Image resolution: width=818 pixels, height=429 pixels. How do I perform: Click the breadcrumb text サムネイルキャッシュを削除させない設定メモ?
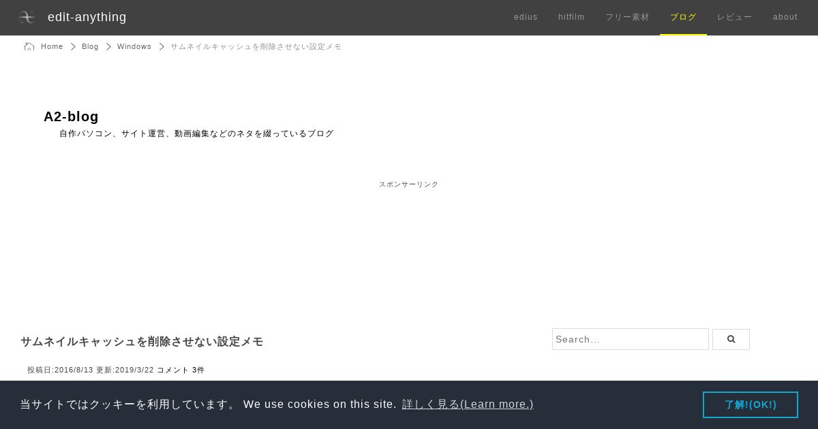click(256, 46)
